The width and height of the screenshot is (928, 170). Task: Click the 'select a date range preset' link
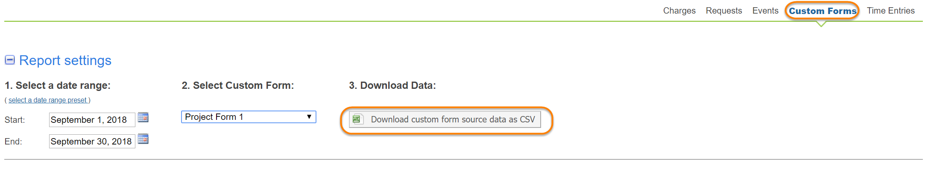tap(47, 100)
